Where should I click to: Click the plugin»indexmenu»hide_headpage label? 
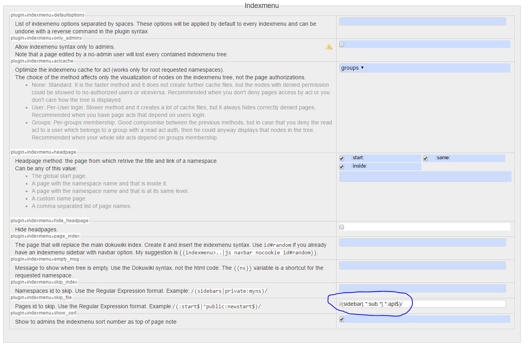(x=50, y=221)
